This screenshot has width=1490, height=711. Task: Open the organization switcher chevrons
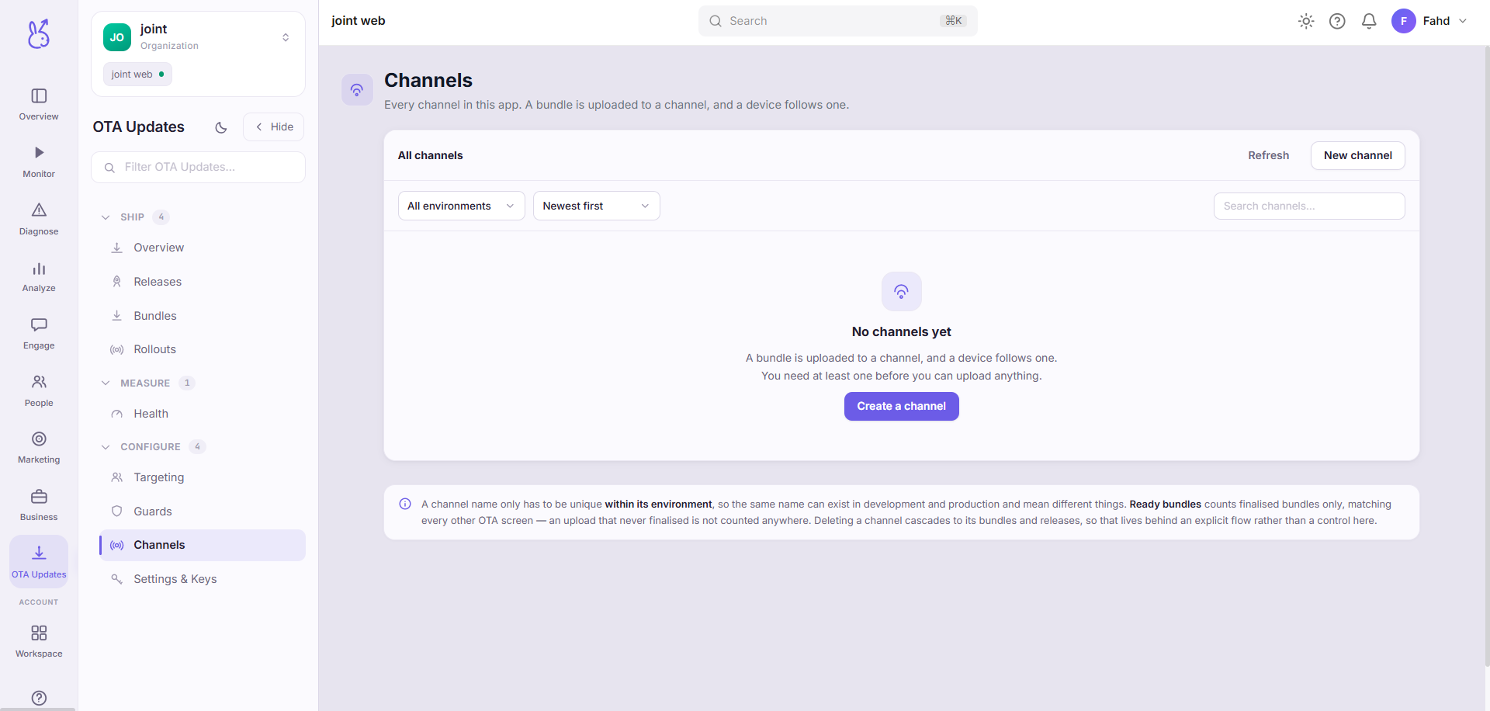(x=286, y=37)
